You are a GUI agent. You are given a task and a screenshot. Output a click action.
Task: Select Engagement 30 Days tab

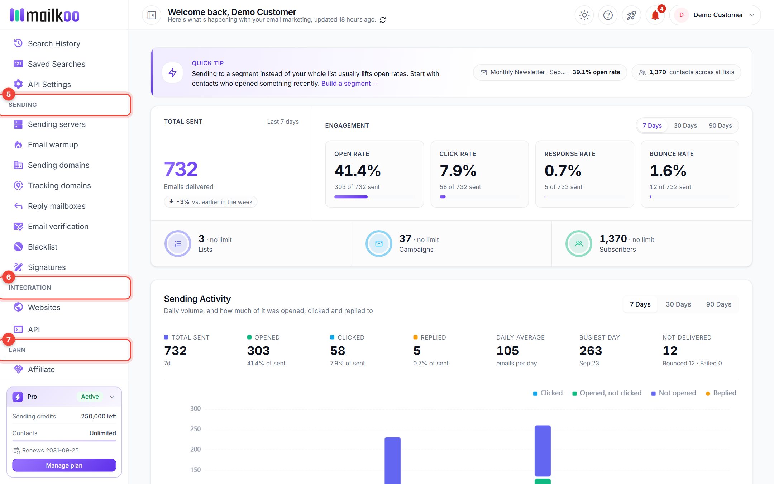click(685, 125)
